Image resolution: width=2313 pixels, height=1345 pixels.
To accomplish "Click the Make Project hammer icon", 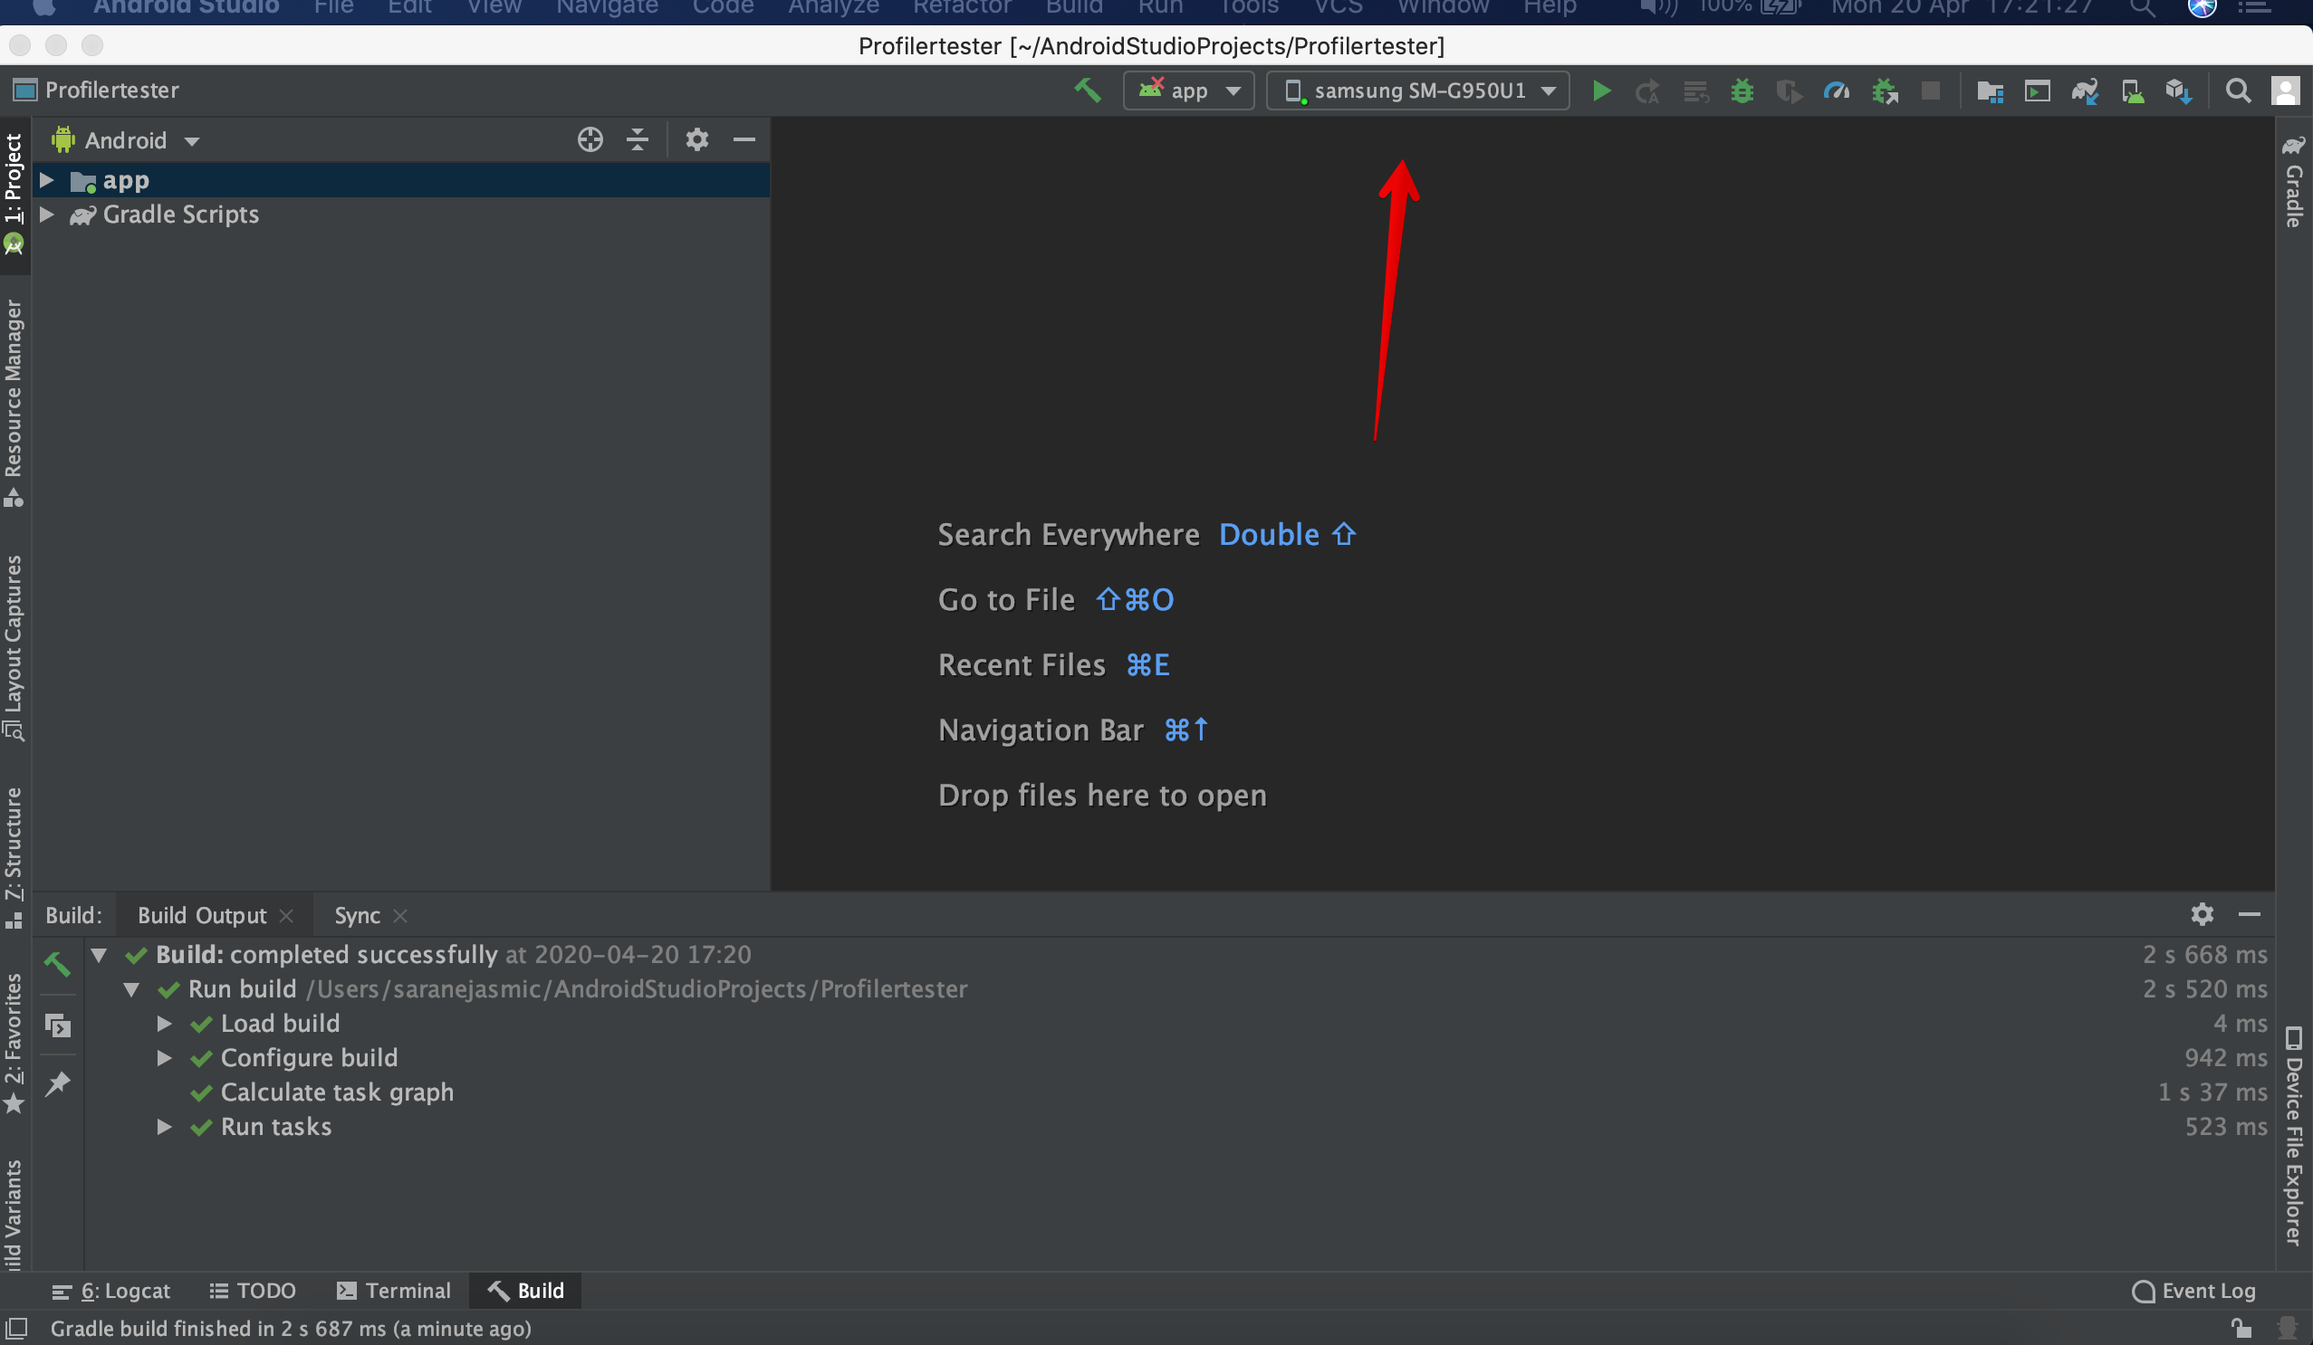I will click(1087, 90).
